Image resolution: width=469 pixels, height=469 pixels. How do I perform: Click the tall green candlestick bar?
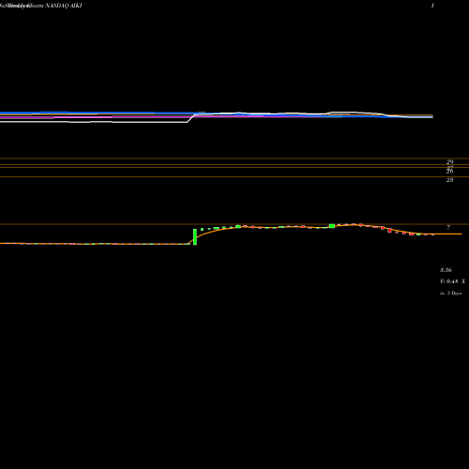coord(195,237)
